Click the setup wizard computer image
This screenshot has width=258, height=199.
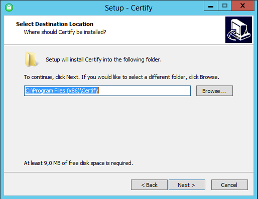(x=238, y=29)
